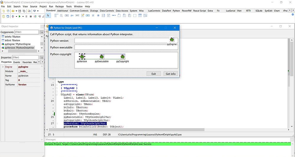The image size is (295, 157).
Task: Pick the TButton component from palette
Action: pyautogui.click(x=67, y=16)
